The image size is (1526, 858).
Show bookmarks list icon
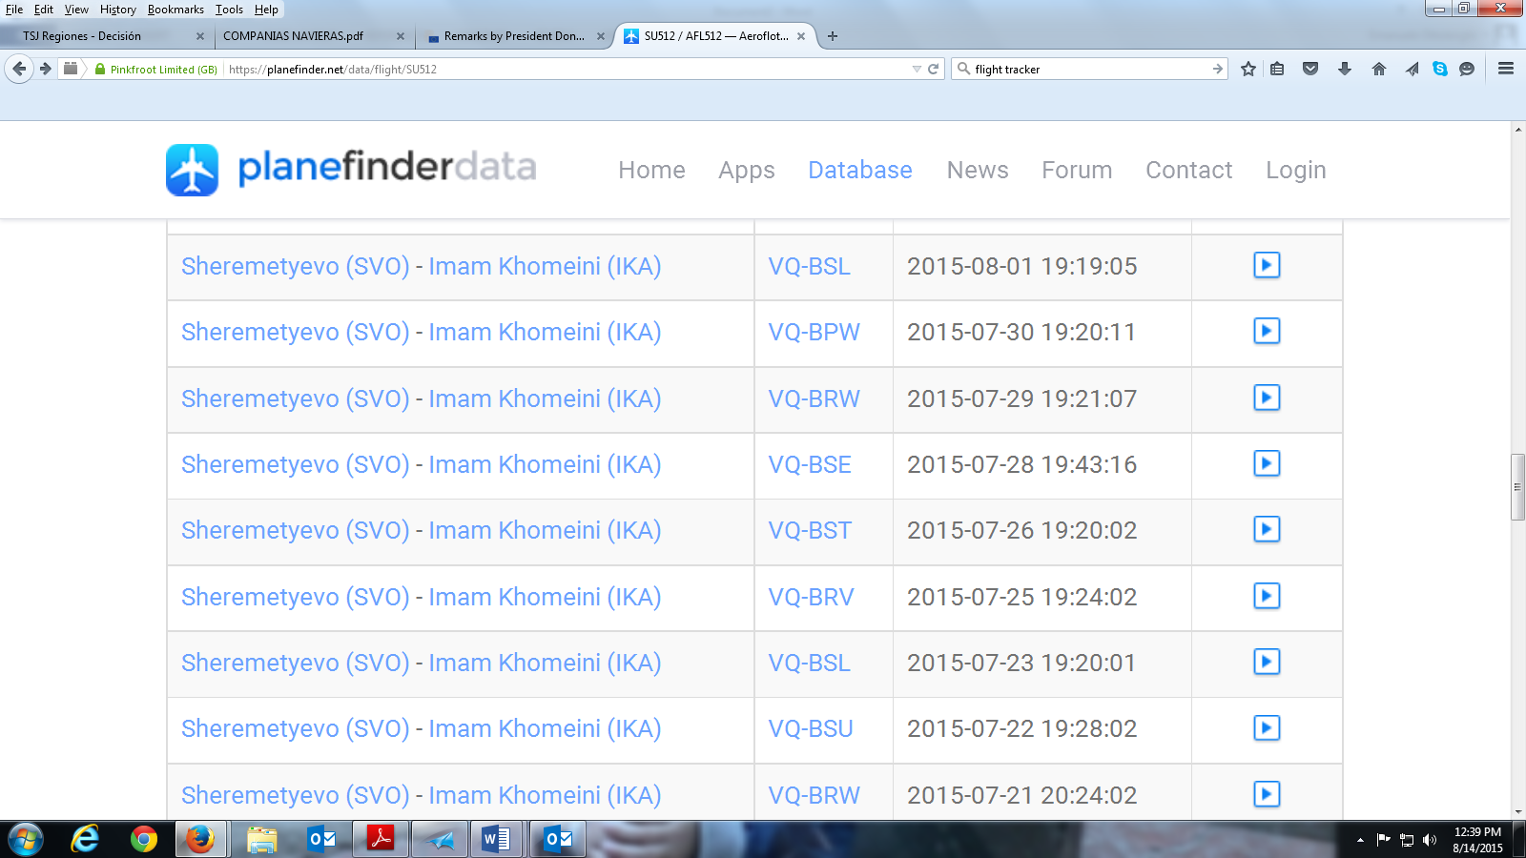pos(1277,69)
